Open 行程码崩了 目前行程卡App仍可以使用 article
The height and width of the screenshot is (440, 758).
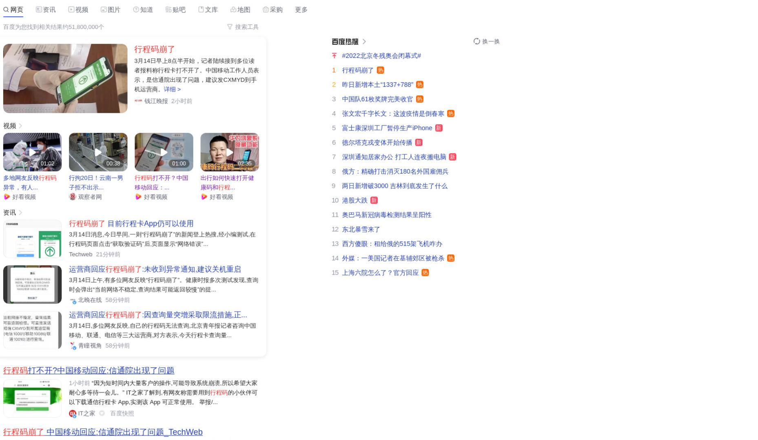[131, 224]
